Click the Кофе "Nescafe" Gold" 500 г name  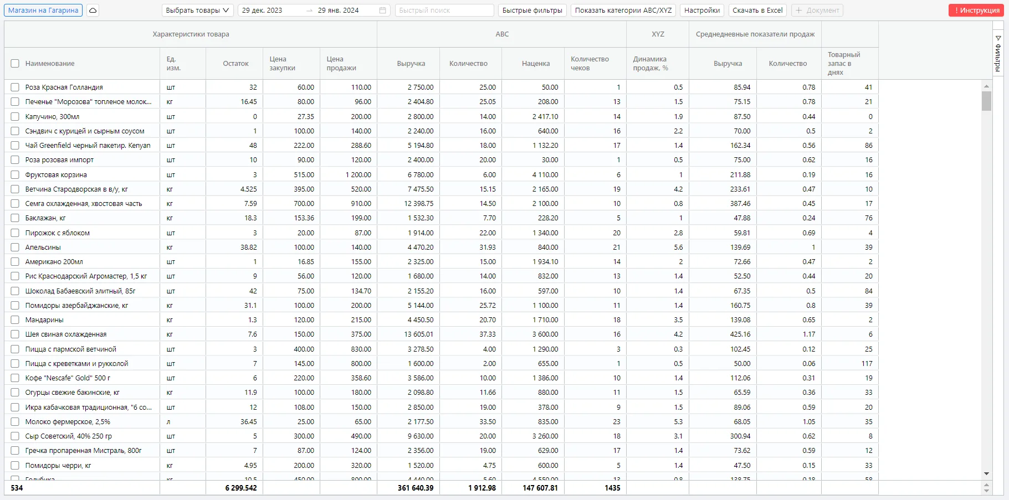pyautogui.click(x=68, y=378)
